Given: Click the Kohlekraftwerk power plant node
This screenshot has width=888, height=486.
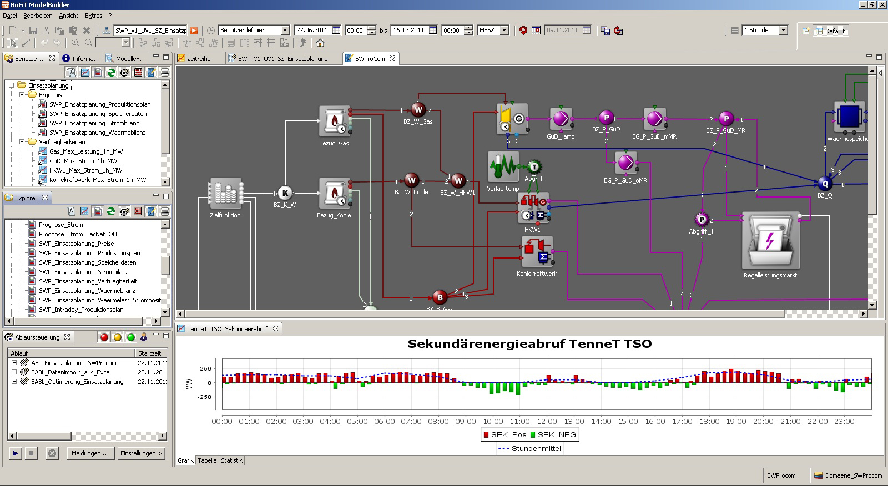Looking at the screenshot, I should click(537, 252).
